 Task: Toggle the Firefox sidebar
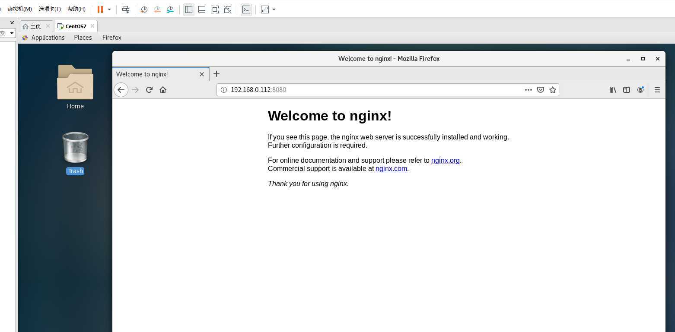point(627,90)
